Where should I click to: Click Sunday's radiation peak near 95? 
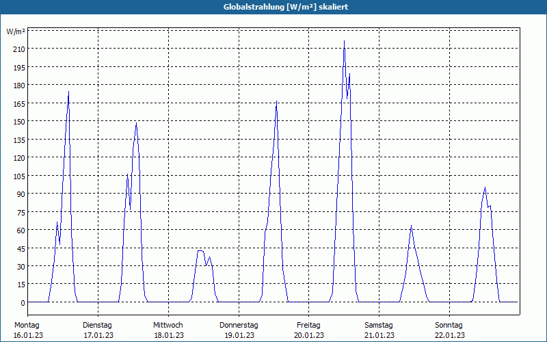485,187
